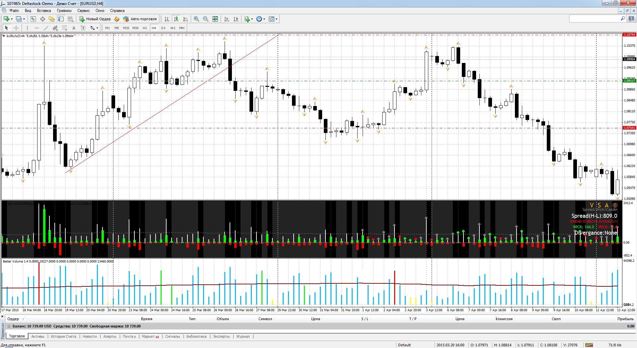This screenshot has width=637, height=348.
Task: Open the Графики menu
Action: tap(64, 11)
